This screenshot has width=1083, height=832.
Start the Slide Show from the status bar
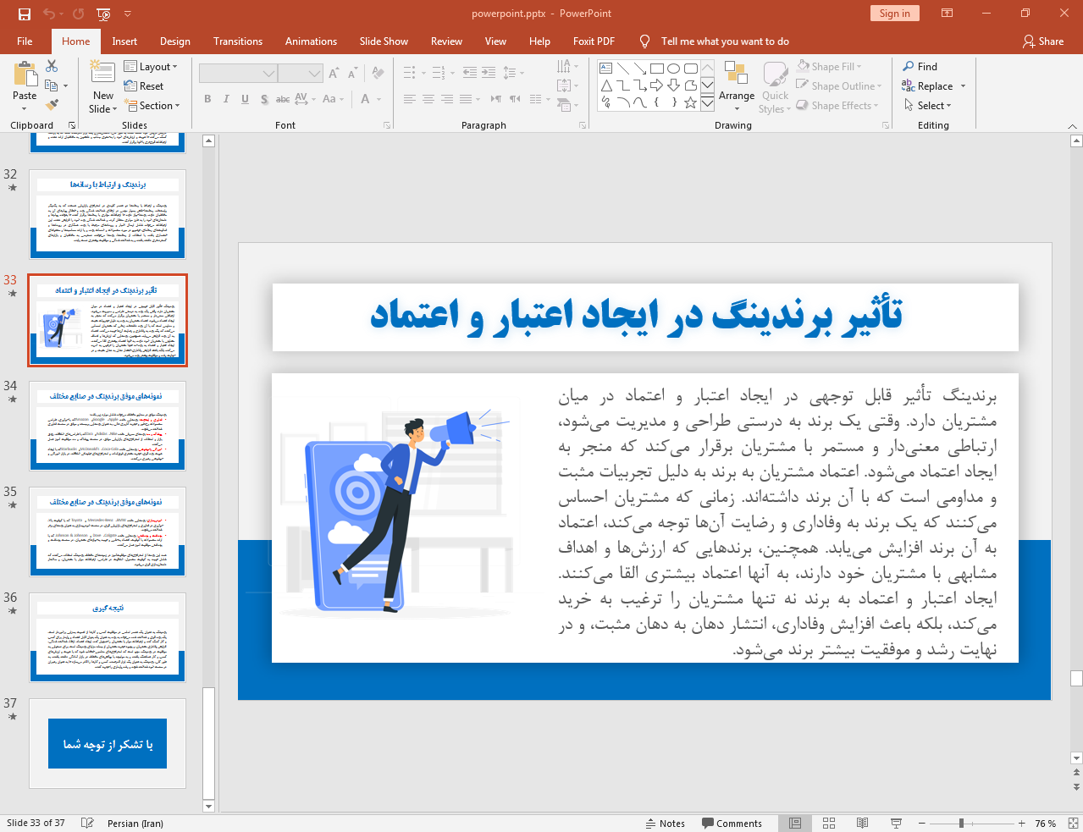click(896, 823)
